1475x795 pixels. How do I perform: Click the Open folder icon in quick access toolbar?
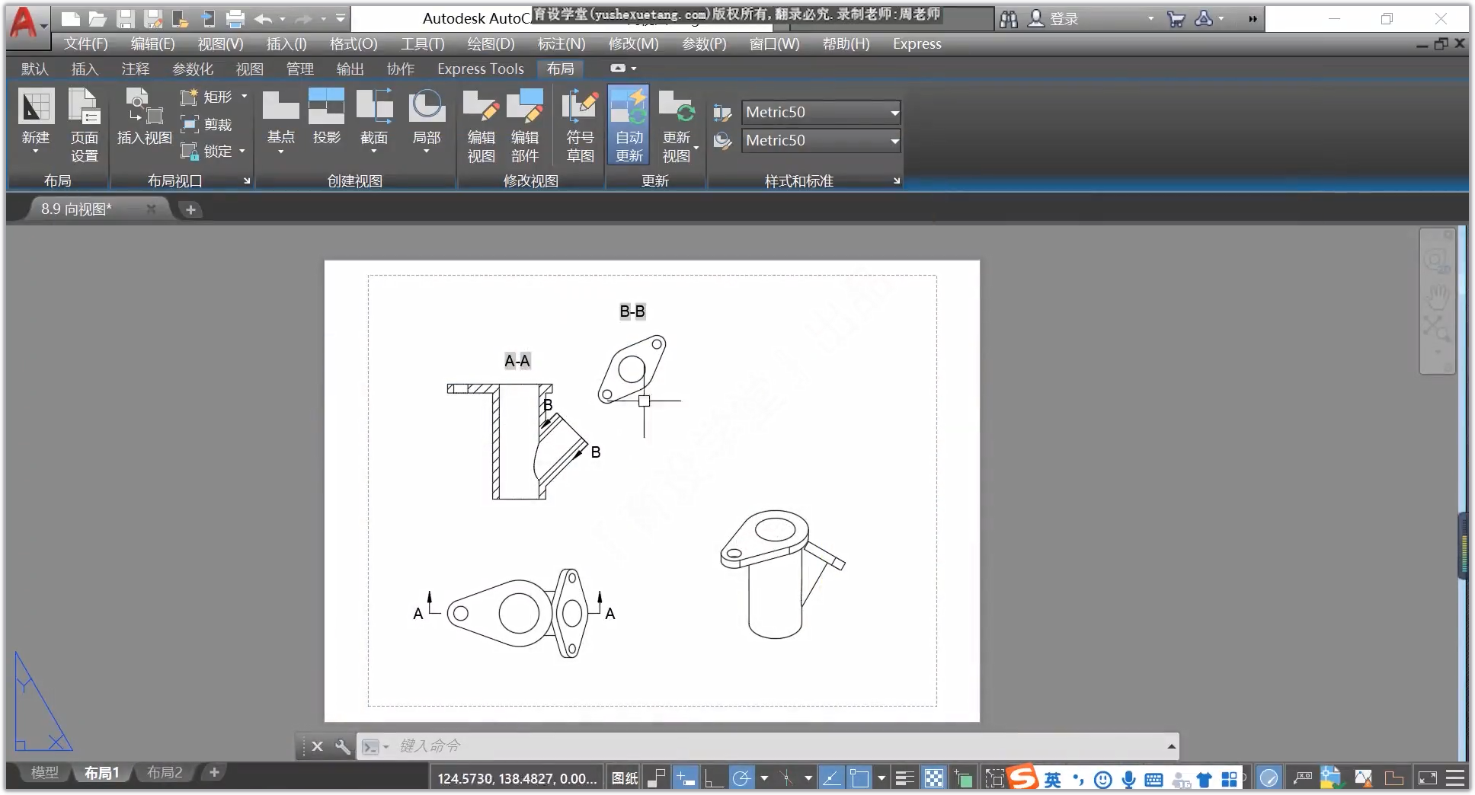tap(98, 19)
